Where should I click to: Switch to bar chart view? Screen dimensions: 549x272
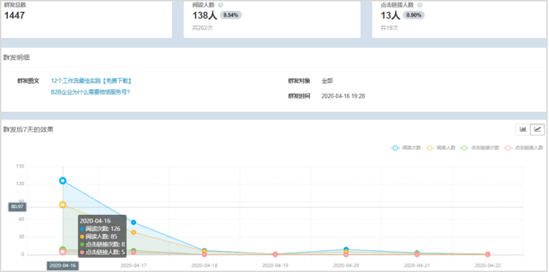tap(523, 129)
